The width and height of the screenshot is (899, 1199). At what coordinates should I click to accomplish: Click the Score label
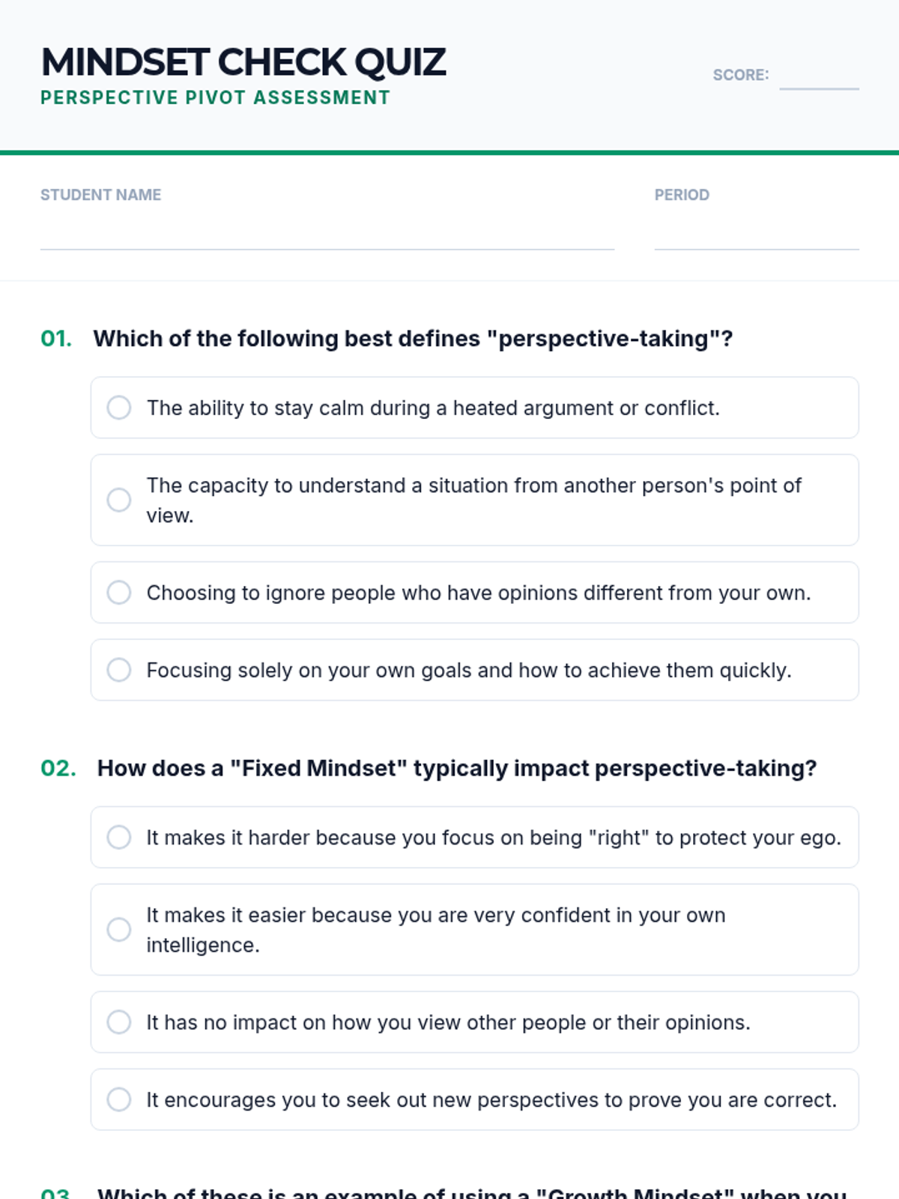click(x=740, y=75)
